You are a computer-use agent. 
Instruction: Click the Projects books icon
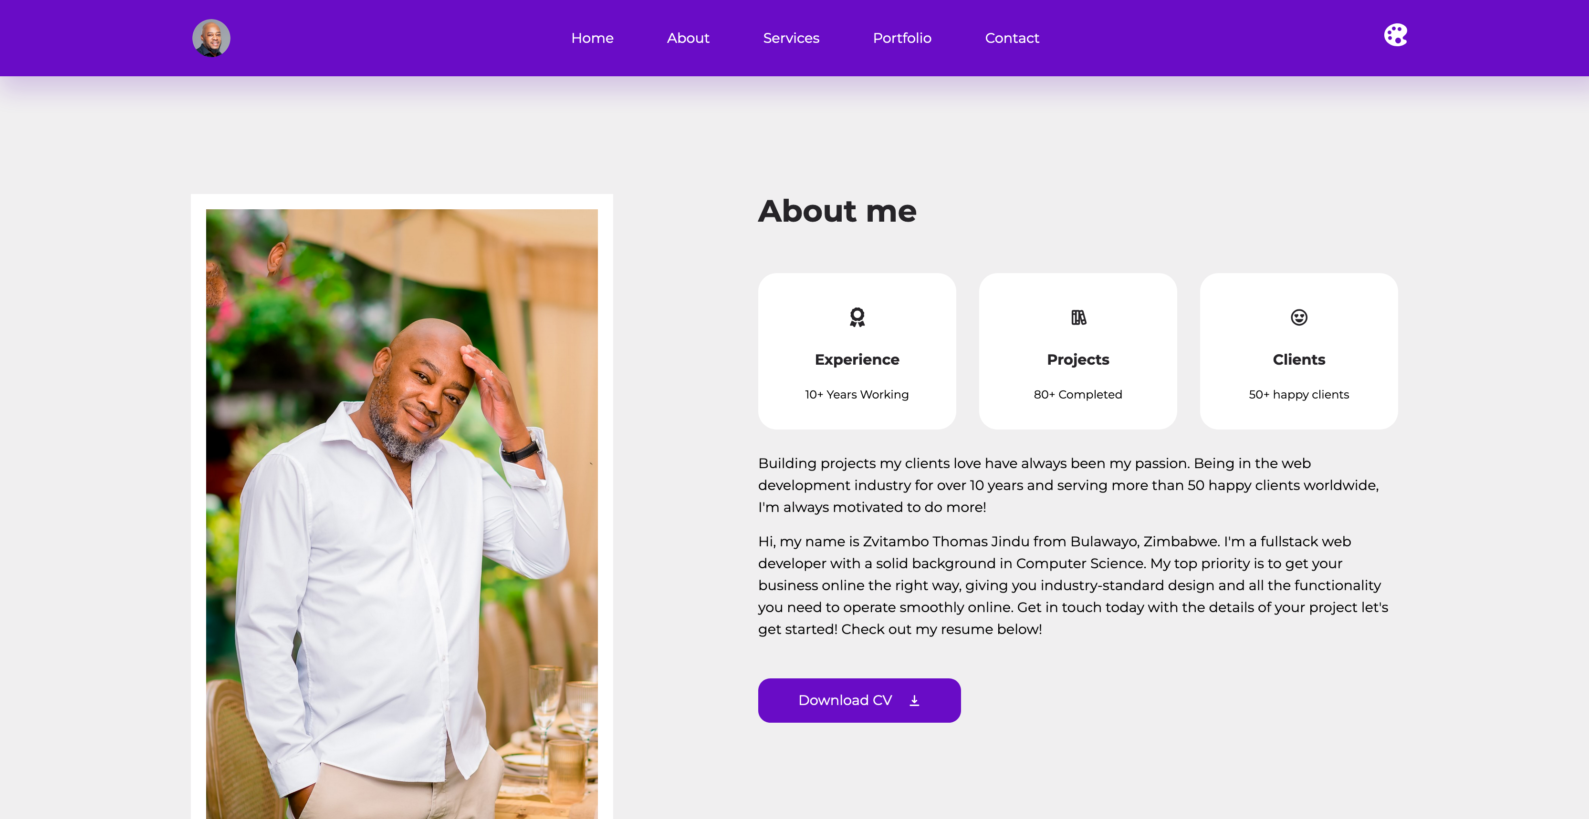(1078, 317)
